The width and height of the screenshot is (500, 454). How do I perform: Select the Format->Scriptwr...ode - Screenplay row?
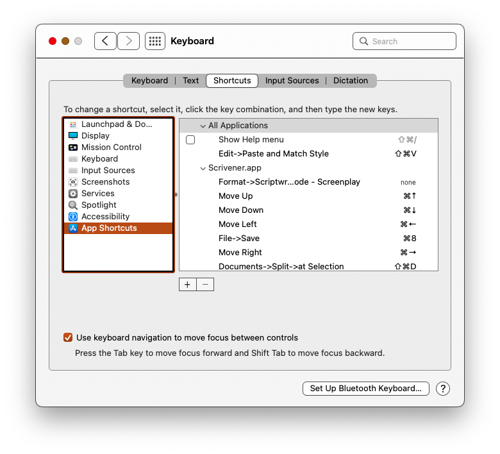309,182
